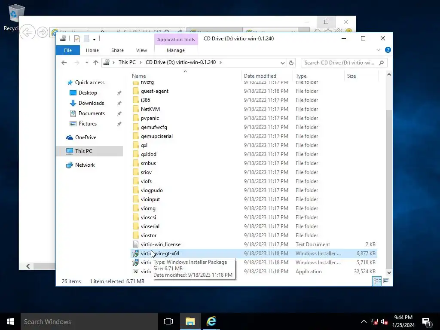This screenshot has height=330, width=440.
Task: Select the pvpanic folder icon
Action: tap(136, 118)
